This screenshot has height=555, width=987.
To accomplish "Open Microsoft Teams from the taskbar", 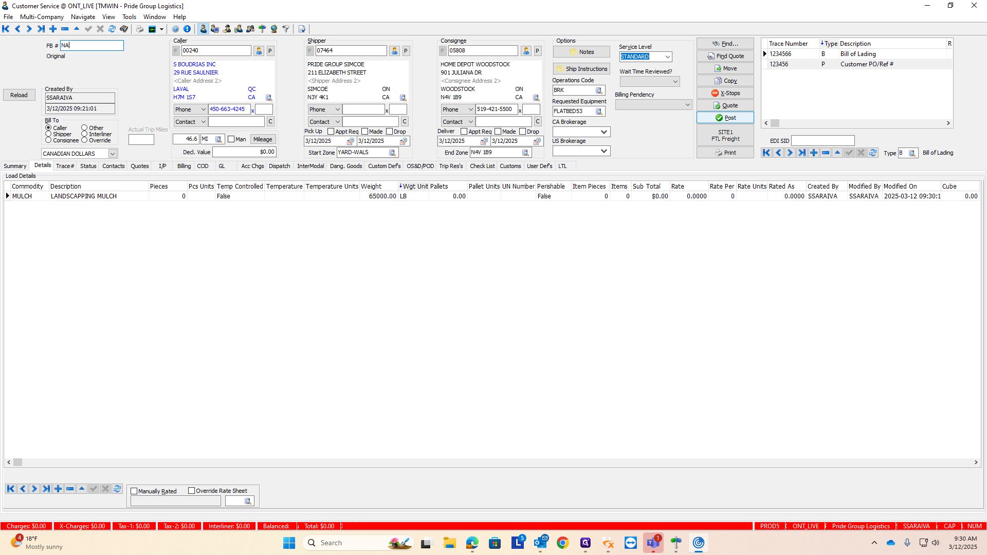I will tap(653, 543).
